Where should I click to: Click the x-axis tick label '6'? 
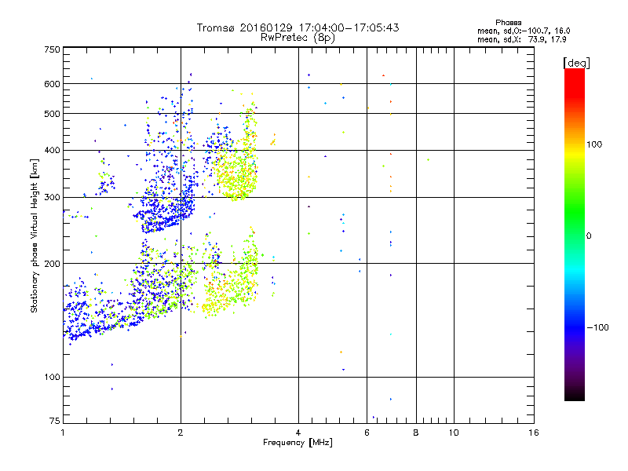[x=367, y=433]
